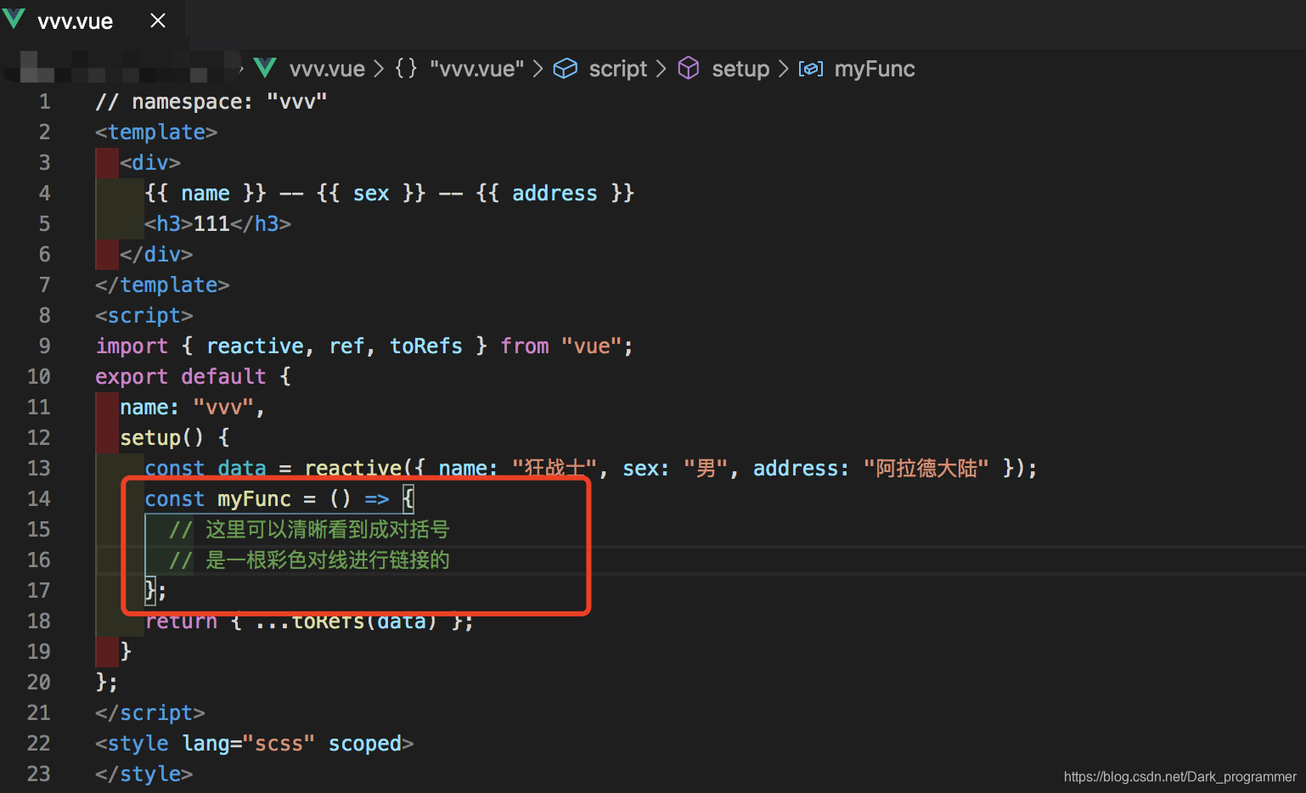The width and height of the screenshot is (1306, 793).
Task: Click the name: "vvv" property
Action: [187, 408]
